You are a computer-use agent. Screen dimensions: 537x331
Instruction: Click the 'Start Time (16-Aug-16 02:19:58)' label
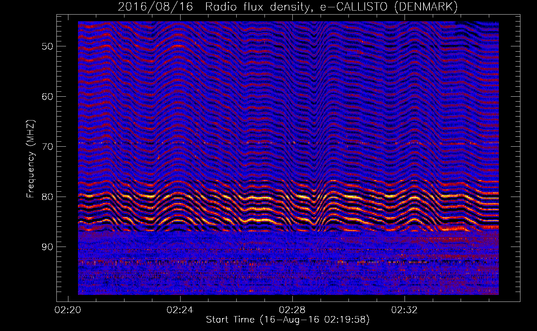pyautogui.click(x=288, y=320)
